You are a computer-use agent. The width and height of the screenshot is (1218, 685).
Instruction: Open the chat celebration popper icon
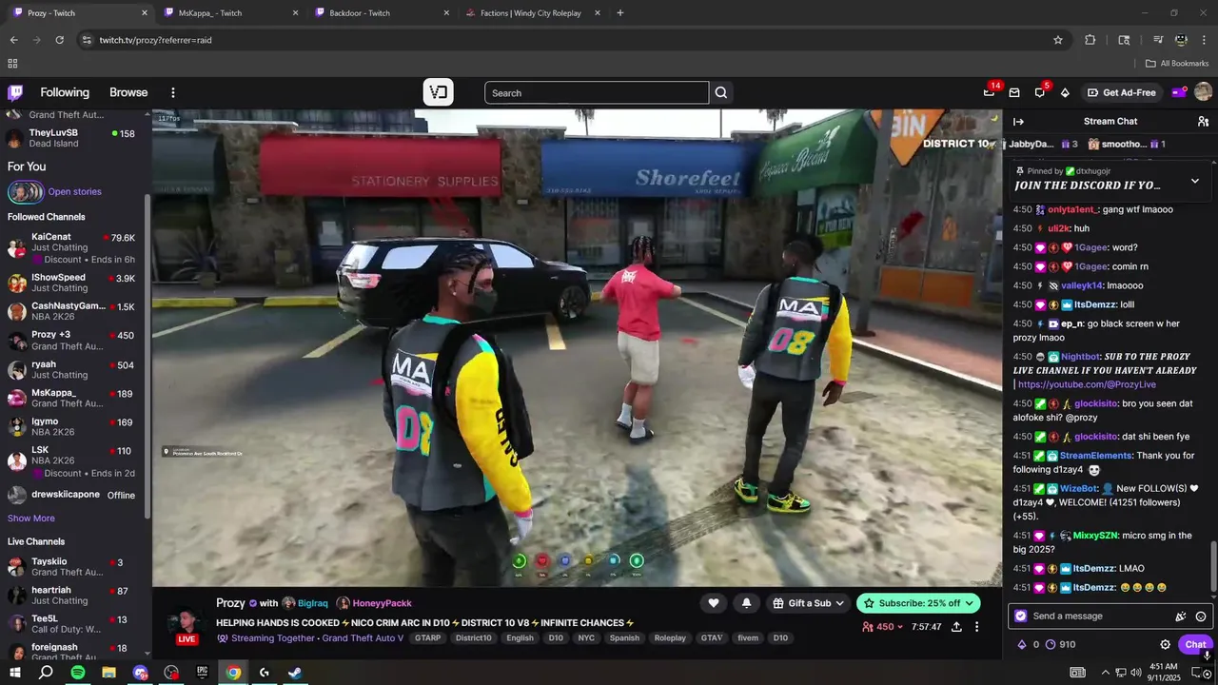(1181, 616)
